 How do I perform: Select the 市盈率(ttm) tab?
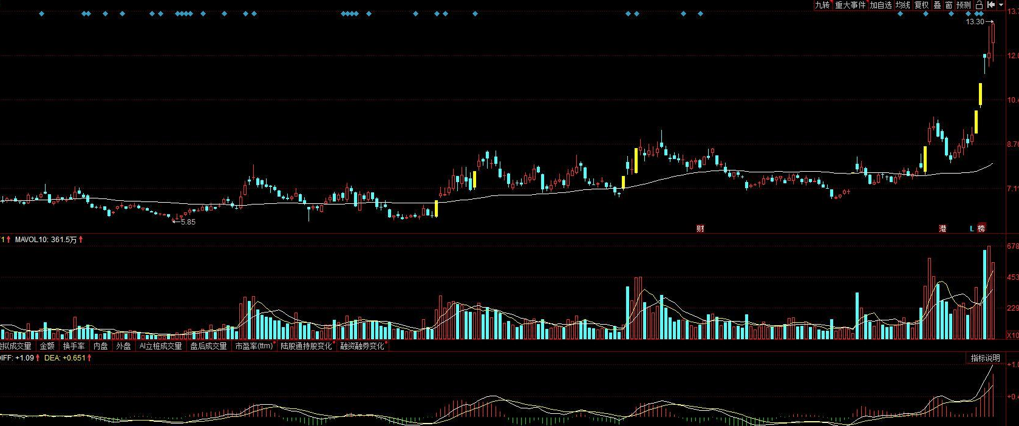click(254, 346)
